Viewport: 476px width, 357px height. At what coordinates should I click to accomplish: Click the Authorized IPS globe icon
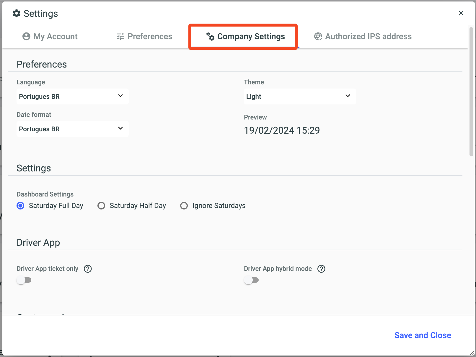tap(318, 36)
